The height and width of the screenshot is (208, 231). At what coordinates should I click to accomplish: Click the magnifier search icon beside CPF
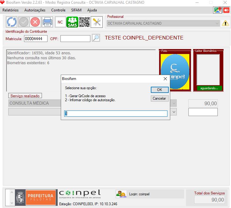(96, 38)
